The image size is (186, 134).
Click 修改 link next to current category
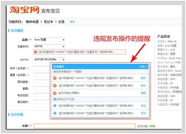point(72,22)
